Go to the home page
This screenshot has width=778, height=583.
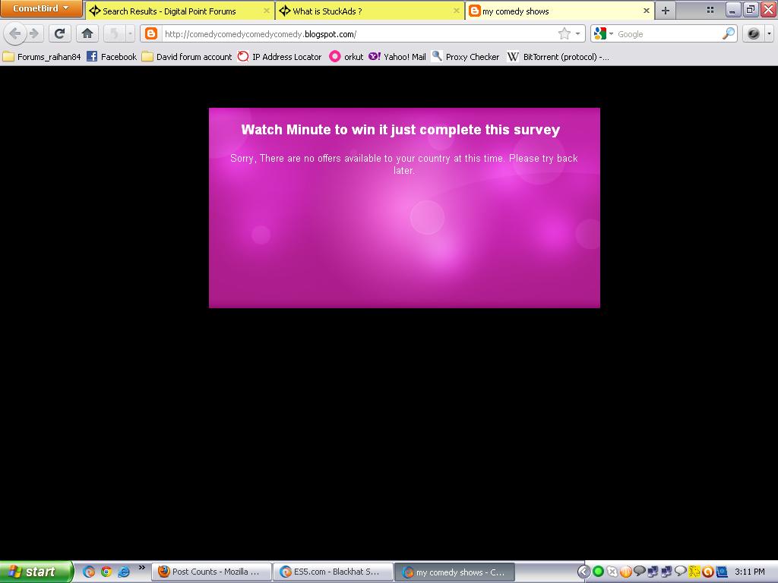point(87,33)
